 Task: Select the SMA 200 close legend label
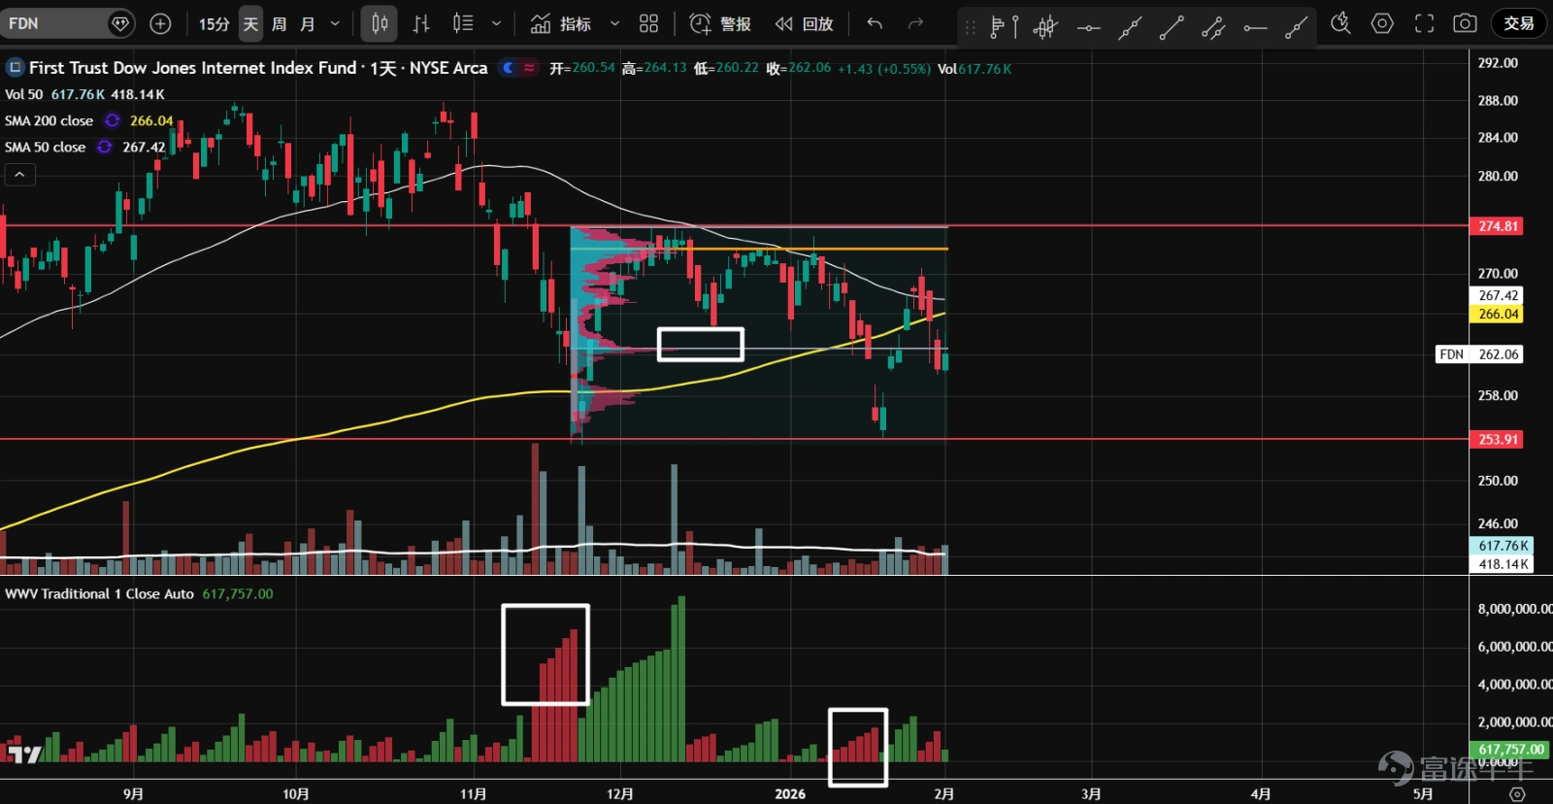tap(49, 120)
